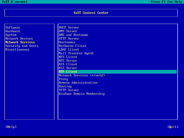Select the Hardware category
The image size is (184, 138).
[13, 31]
